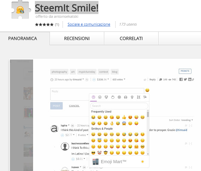This screenshot has height=171, width=201.
Task: Share the post on LinkedIn
Action: click(x=190, y=79)
